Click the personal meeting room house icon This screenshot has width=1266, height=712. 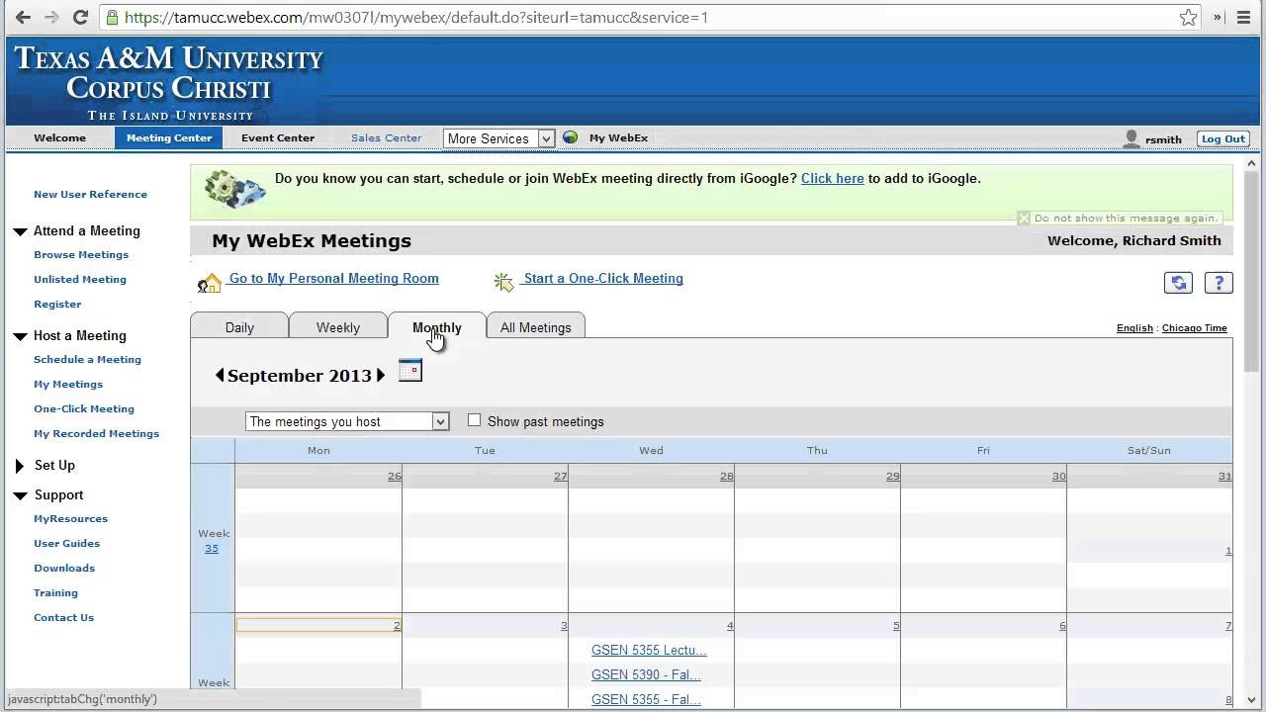point(209,284)
